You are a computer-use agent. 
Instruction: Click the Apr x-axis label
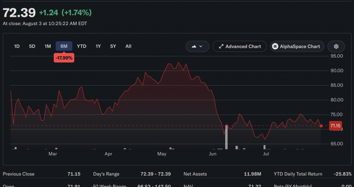(108, 154)
